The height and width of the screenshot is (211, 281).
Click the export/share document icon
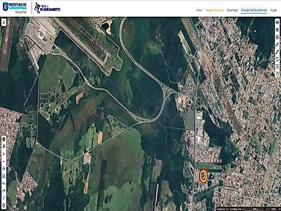[x=277, y=67]
